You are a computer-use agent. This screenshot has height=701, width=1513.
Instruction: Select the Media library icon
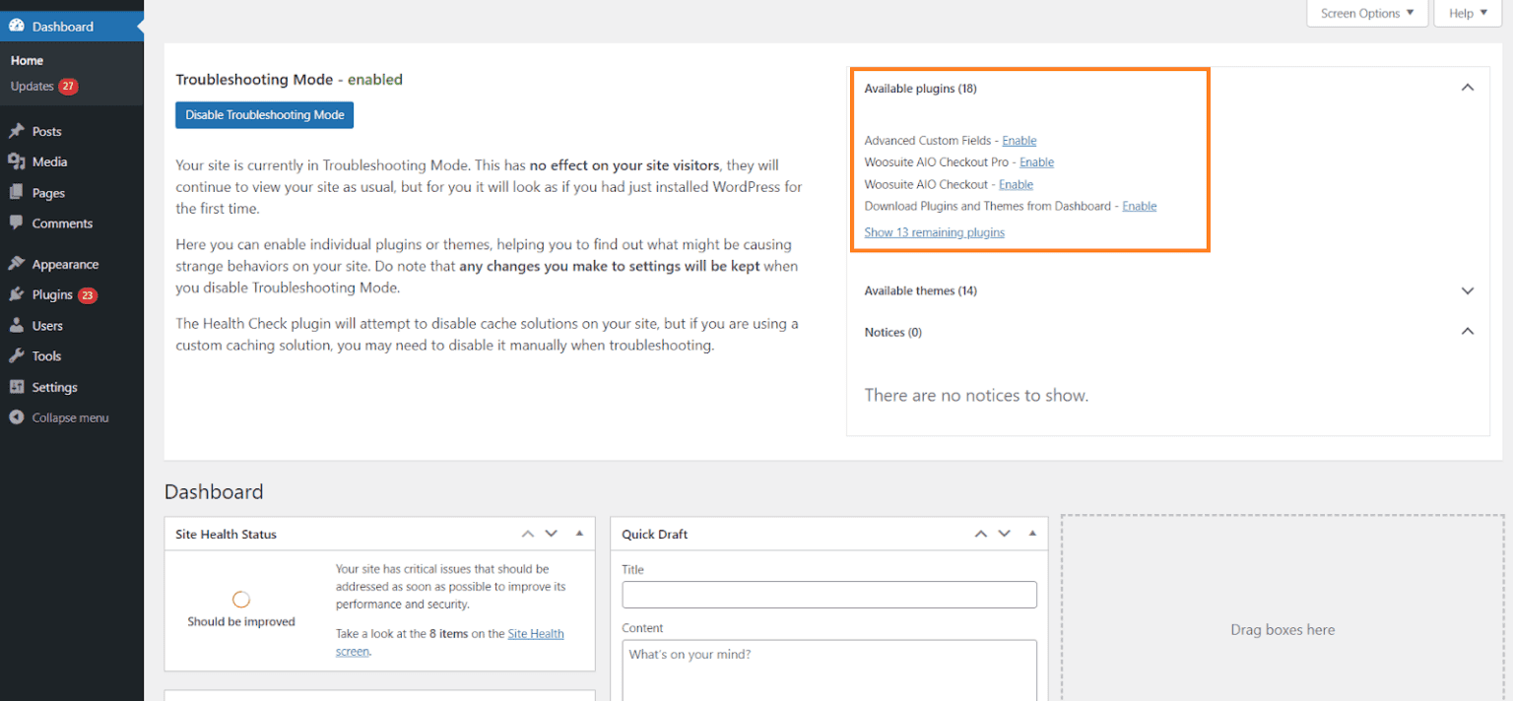pyautogui.click(x=17, y=161)
